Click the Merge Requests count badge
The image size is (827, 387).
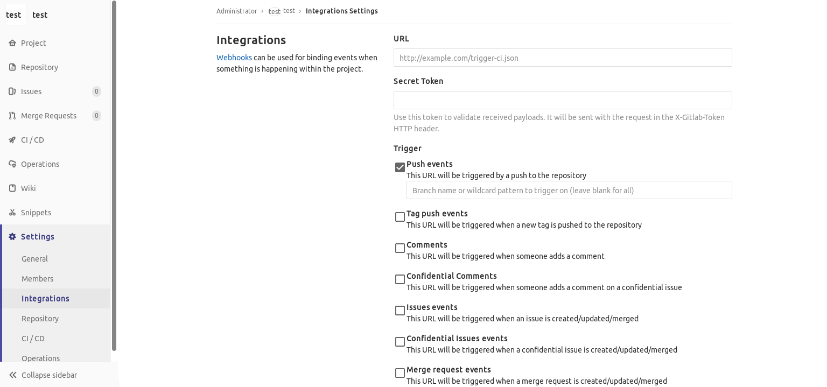click(97, 116)
